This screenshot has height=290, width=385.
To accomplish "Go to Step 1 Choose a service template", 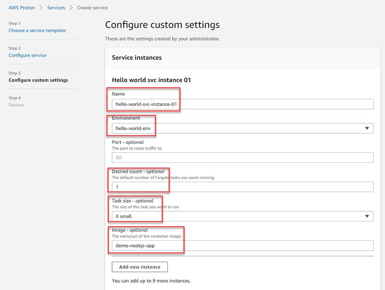I will point(37,30).
